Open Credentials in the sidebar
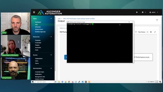The image size is (163, 92). (38, 43)
